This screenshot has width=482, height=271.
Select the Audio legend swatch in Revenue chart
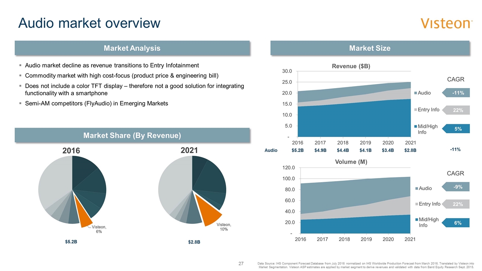point(416,93)
